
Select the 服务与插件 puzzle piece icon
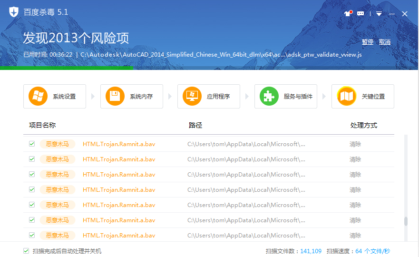click(269, 96)
